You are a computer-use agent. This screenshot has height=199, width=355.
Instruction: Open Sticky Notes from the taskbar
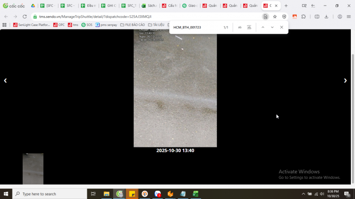tap(132, 194)
